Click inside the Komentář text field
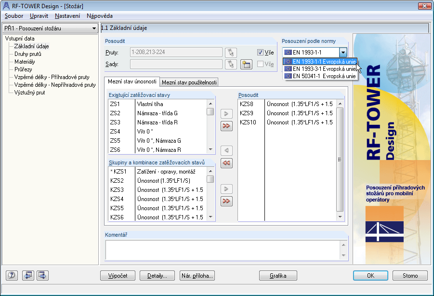The height and width of the screenshot is (296, 434). pyautogui.click(x=223, y=250)
